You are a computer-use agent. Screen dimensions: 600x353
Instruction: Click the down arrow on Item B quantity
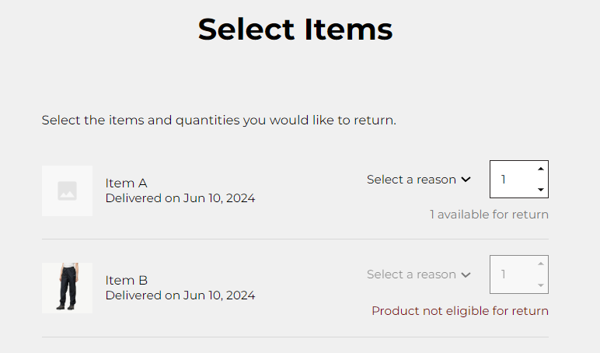coord(541,285)
